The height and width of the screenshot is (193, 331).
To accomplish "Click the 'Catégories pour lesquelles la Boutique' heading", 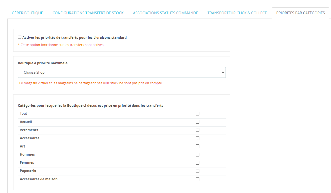I will [91, 105].
